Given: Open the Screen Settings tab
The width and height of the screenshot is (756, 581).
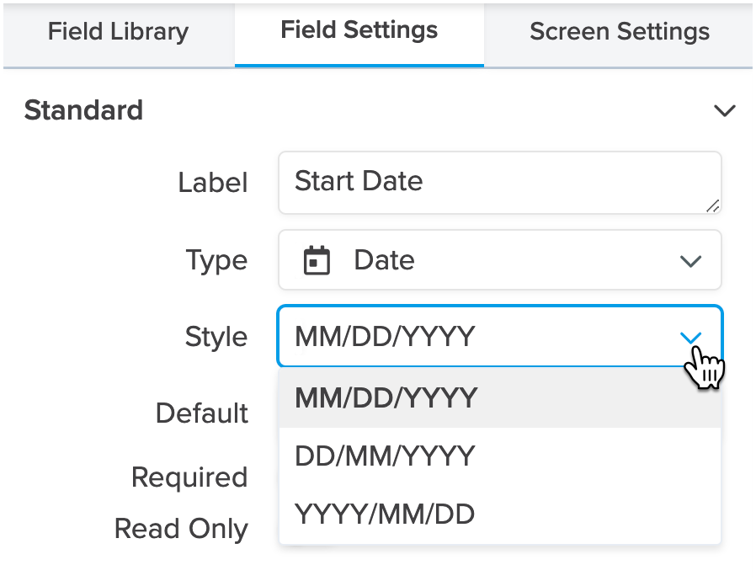Looking at the screenshot, I should [619, 34].
